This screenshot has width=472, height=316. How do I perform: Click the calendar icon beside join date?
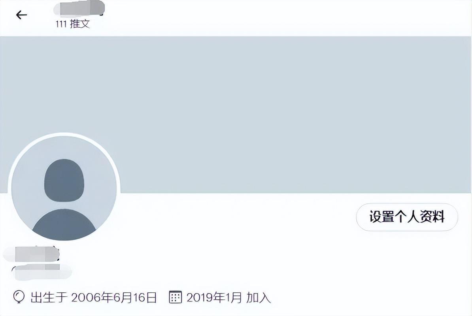coord(175,297)
